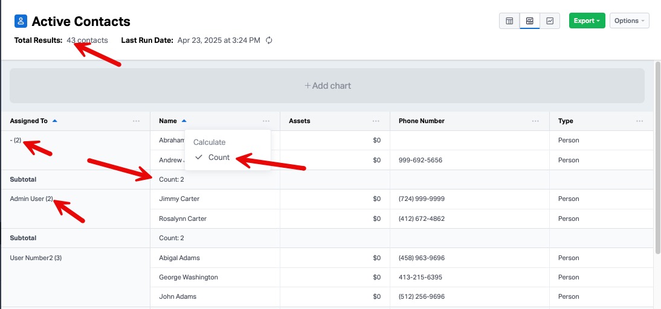Click phone number 413-215-6395
The image size is (661, 309).
421,277
